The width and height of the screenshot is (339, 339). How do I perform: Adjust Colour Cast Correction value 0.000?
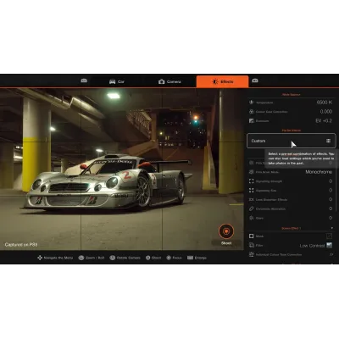coord(326,112)
